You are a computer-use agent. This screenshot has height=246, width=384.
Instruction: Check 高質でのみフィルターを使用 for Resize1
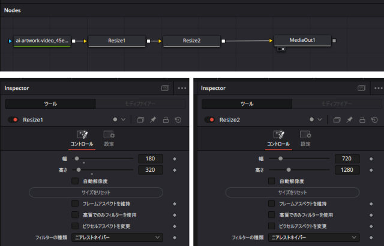pyautogui.click(x=75, y=215)
